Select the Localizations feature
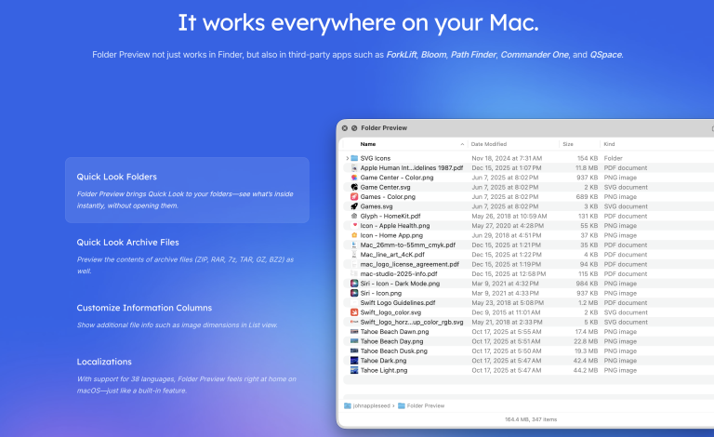Screen dimensions: 714x437 point(187,376)
